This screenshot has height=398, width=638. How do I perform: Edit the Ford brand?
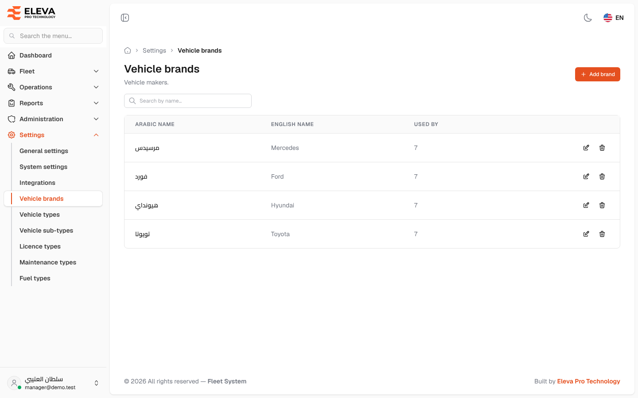click(x=586, y=176)
